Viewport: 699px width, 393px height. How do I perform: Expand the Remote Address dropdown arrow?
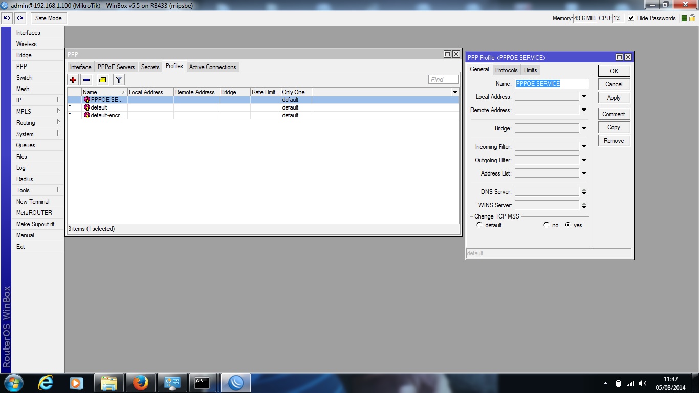pyautogui.click(x=584, y=110)
